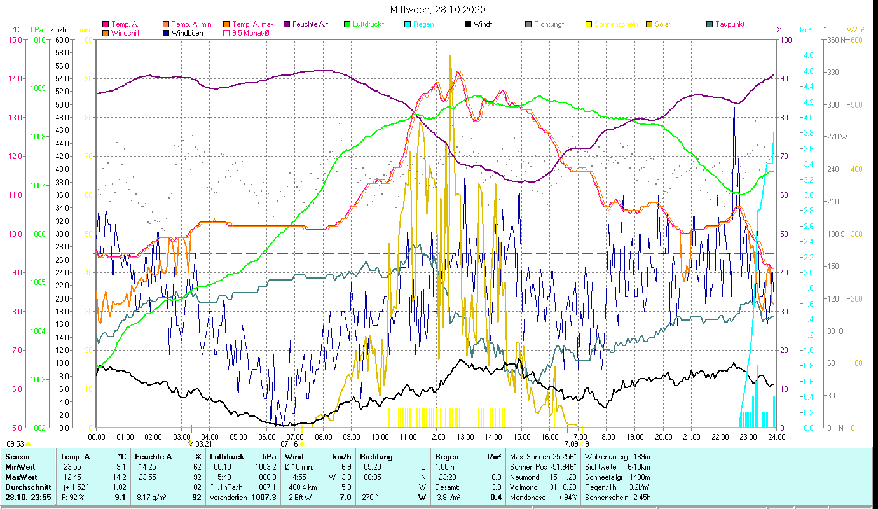The image size is (878, 509).
Task: Click the pink Temp. A. legend swatch
Action: coord(106,25)
